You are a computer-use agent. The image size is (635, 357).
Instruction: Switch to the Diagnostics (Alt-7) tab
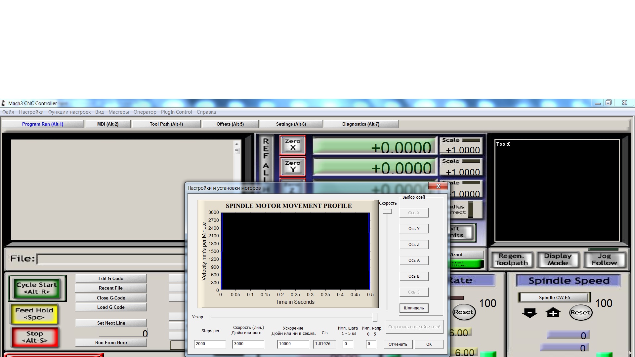coord(360,124)
